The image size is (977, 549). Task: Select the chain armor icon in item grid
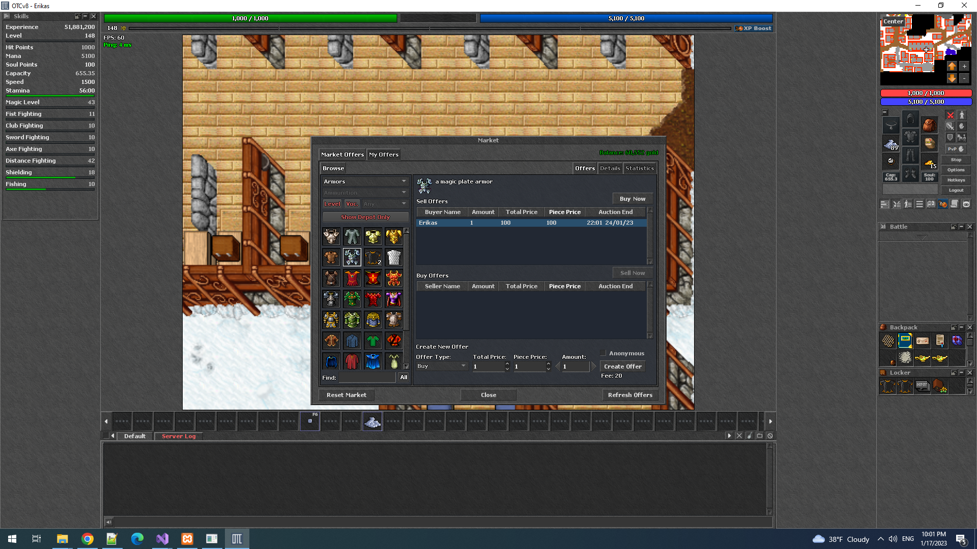tap(352, 236)
